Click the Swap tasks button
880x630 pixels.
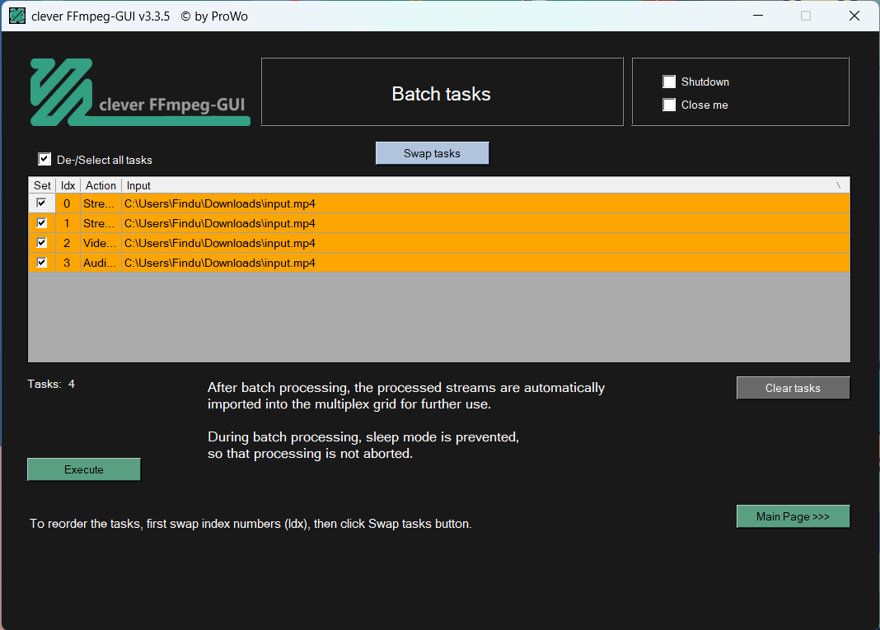point(432,153)
